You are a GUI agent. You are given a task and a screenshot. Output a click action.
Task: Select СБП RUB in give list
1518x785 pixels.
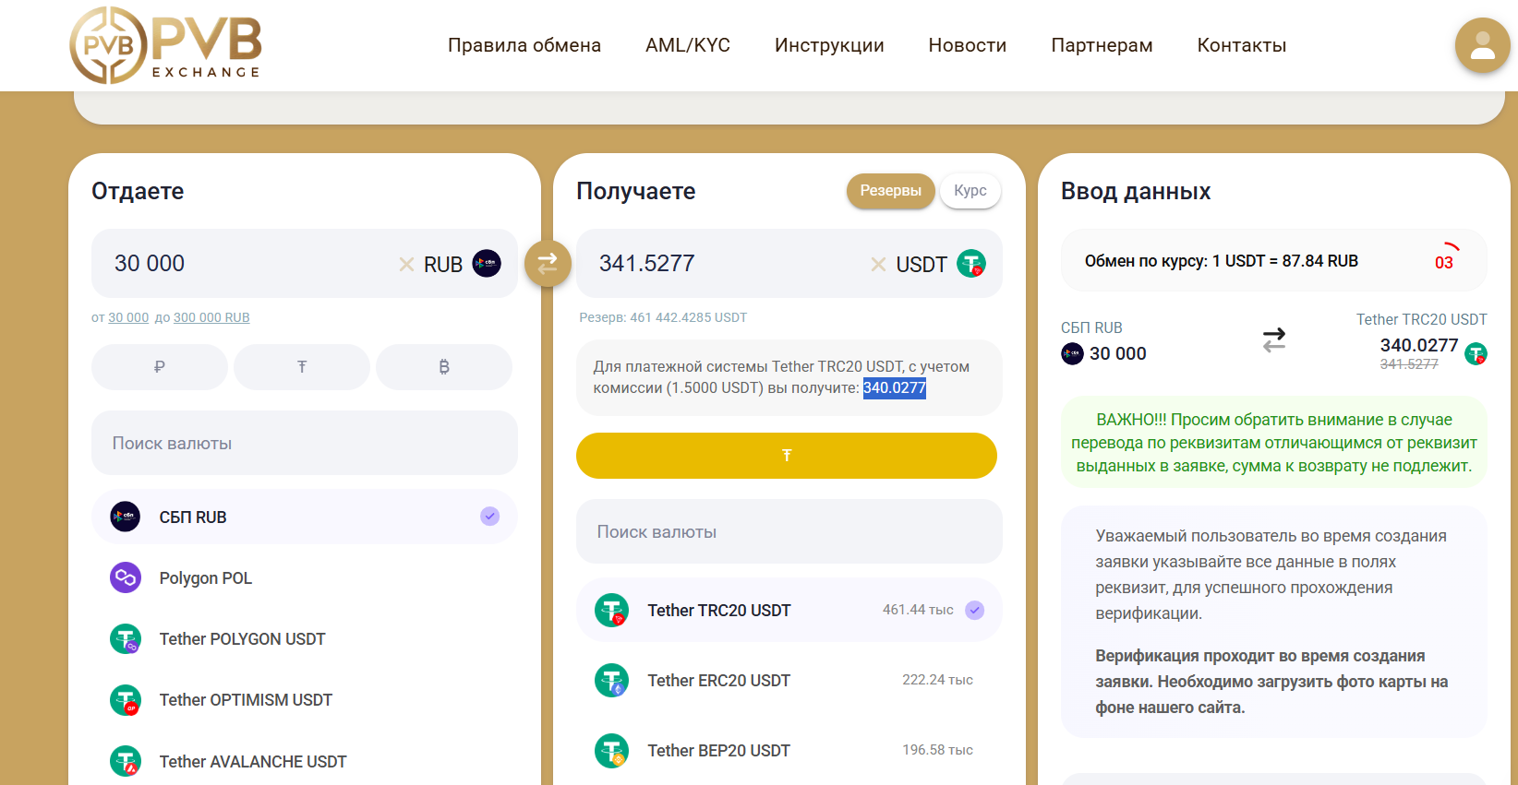pos(305,517)
